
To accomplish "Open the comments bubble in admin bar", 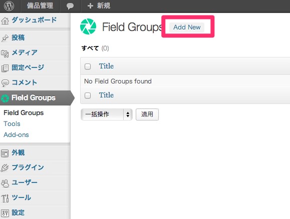I will [x=70, y=6].
